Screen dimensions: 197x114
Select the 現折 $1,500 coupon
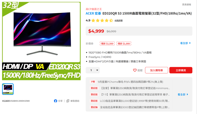pyautogui.click(x=107, y=44)
